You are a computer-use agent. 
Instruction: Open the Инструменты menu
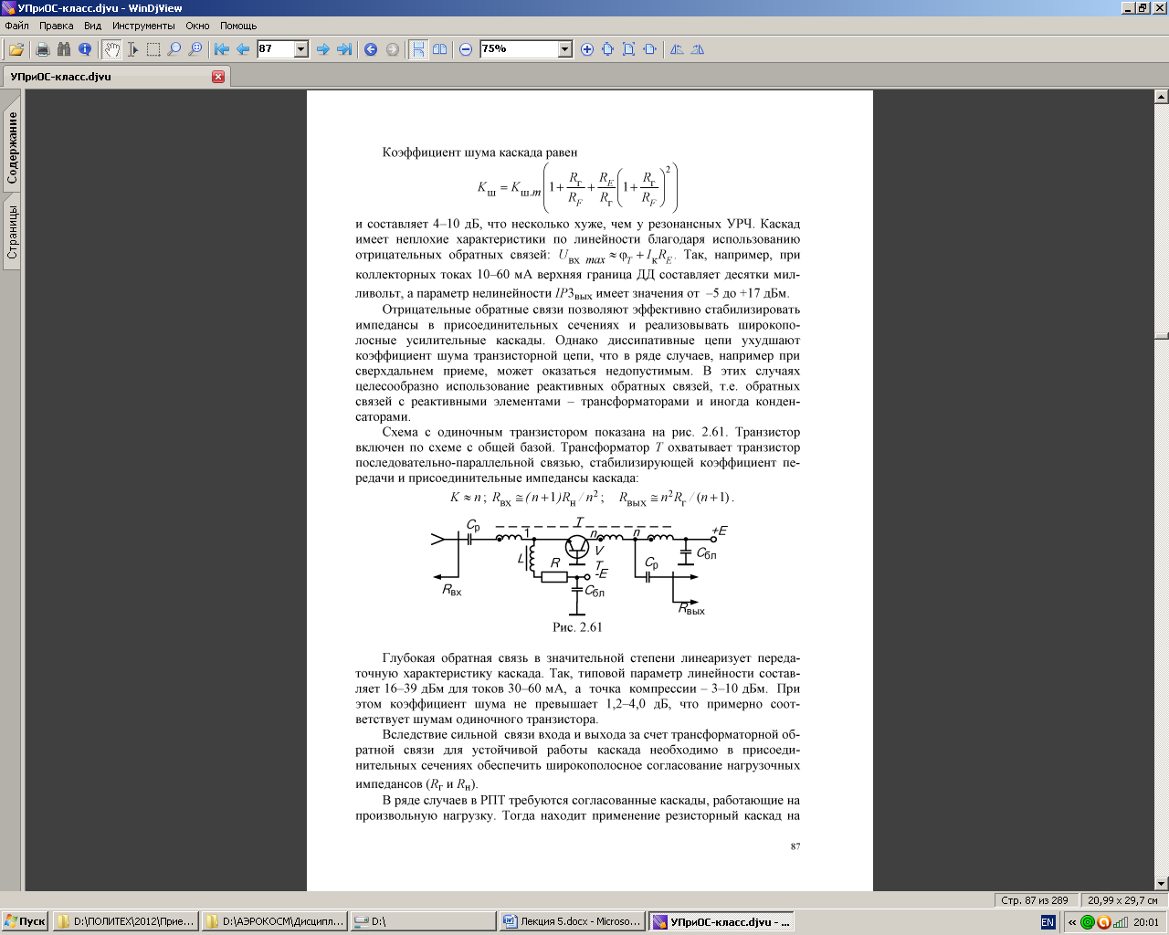click(x=143, y=26)
